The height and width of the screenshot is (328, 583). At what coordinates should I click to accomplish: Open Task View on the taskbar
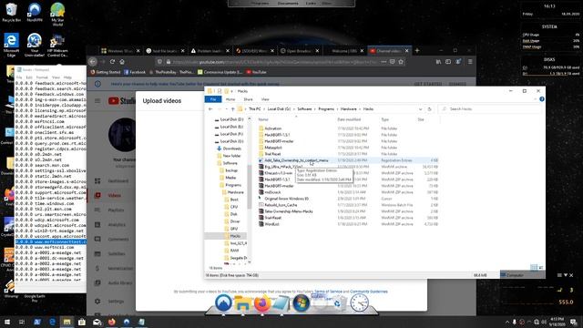click(x=22, y=322)
